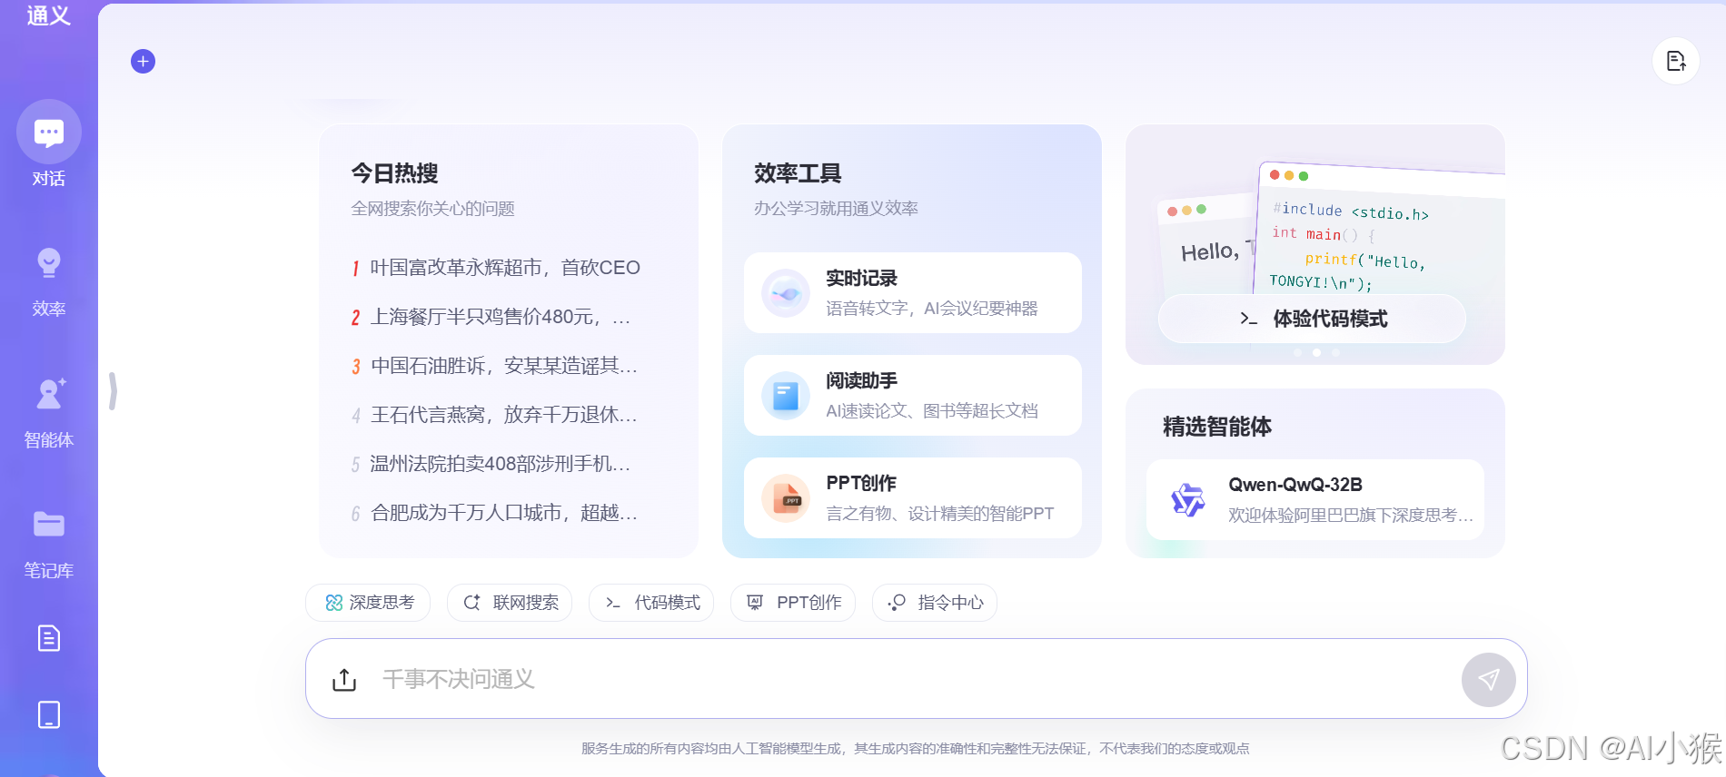Image resolution: width=1726 pixels, height=777 pixels.
Task: Start a new chat with the plus icon
Action: coord(143,61)
